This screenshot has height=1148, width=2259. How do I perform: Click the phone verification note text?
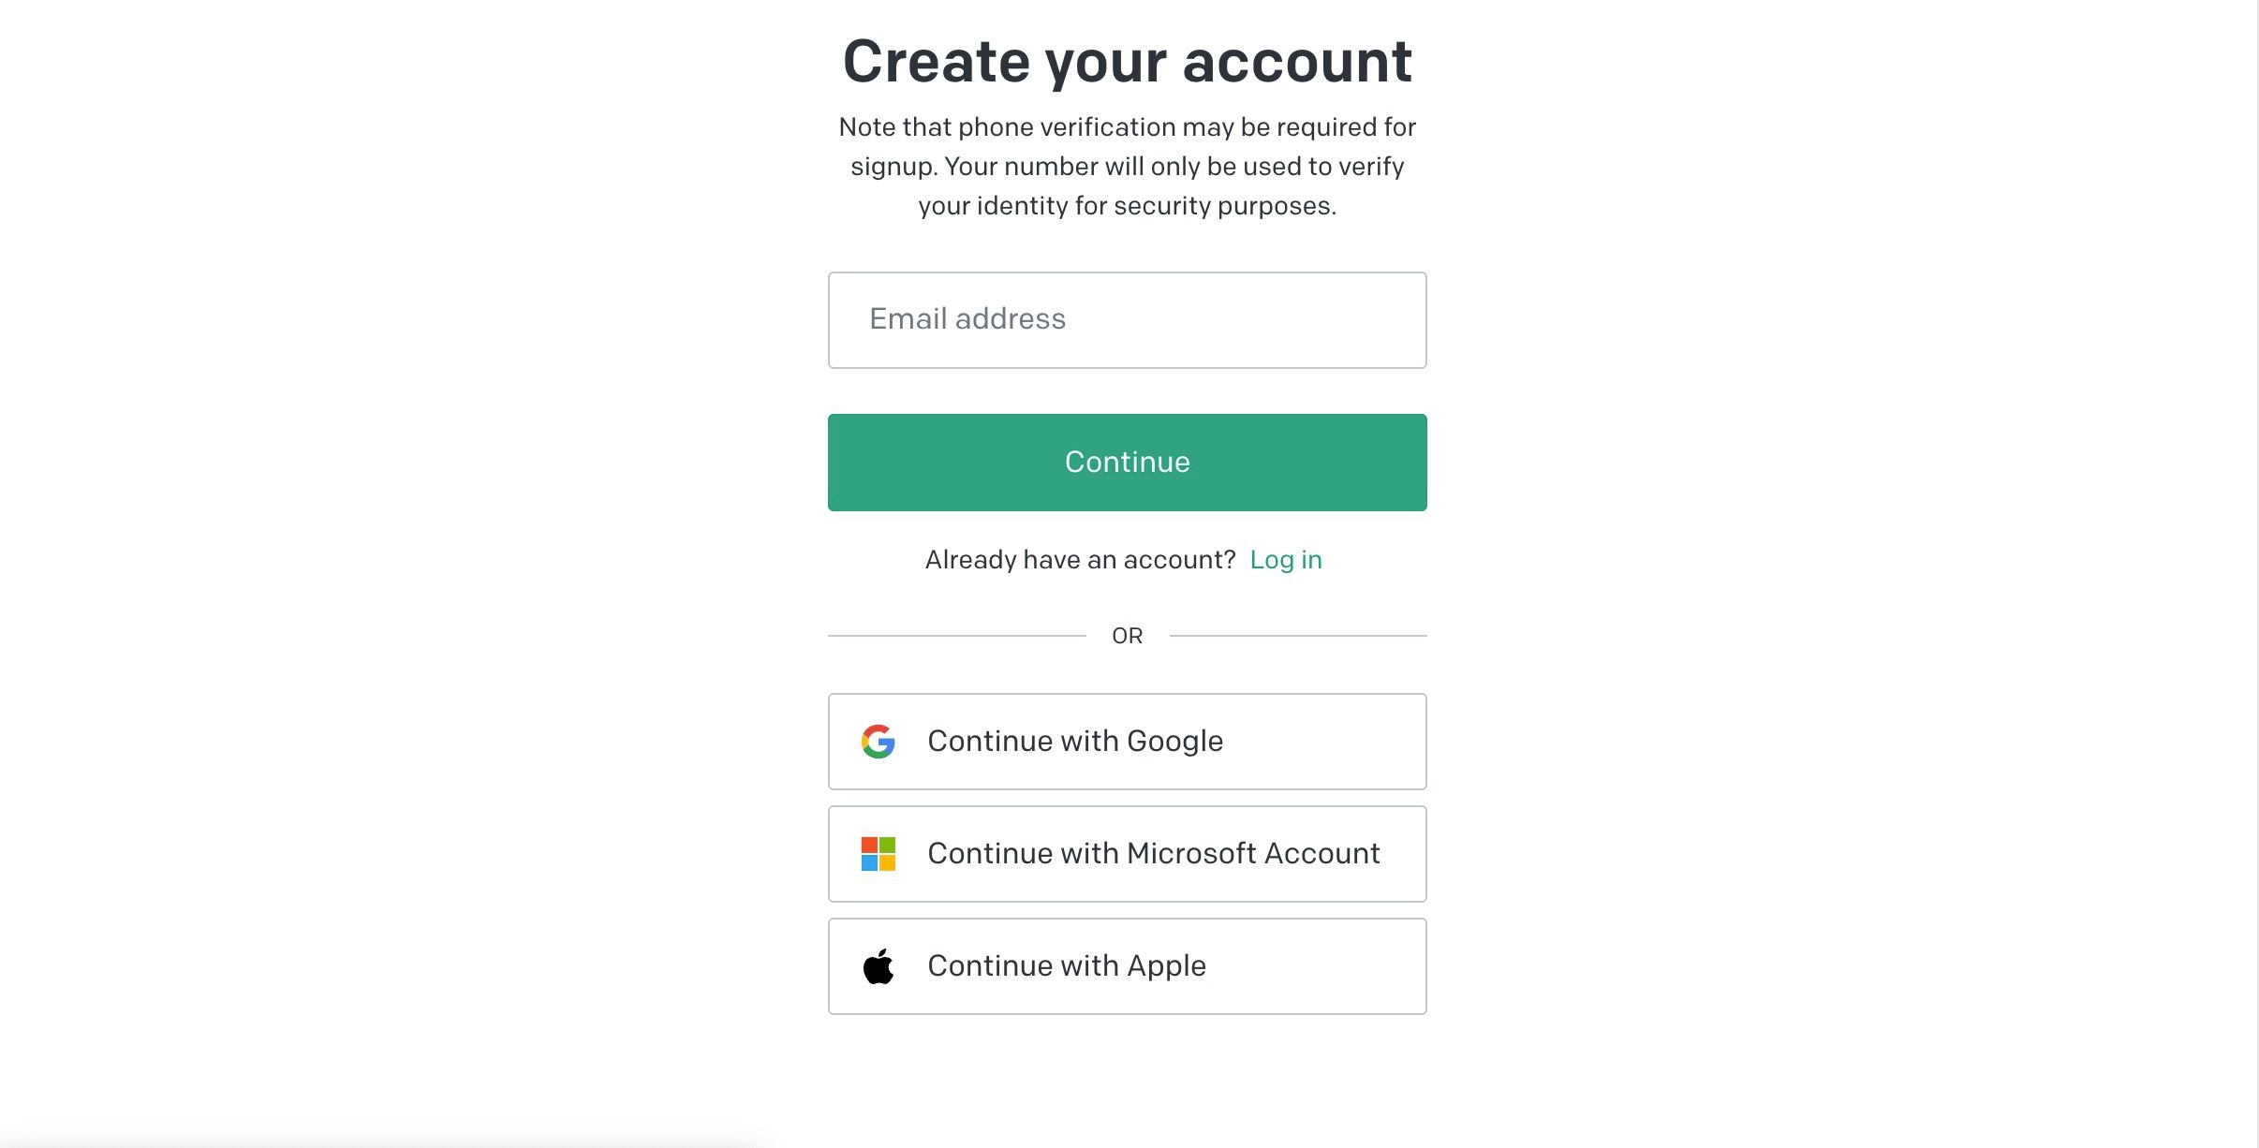pos(1127,166)
